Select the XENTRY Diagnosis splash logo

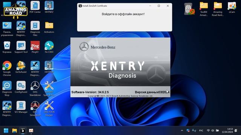(x=117, y=69)
